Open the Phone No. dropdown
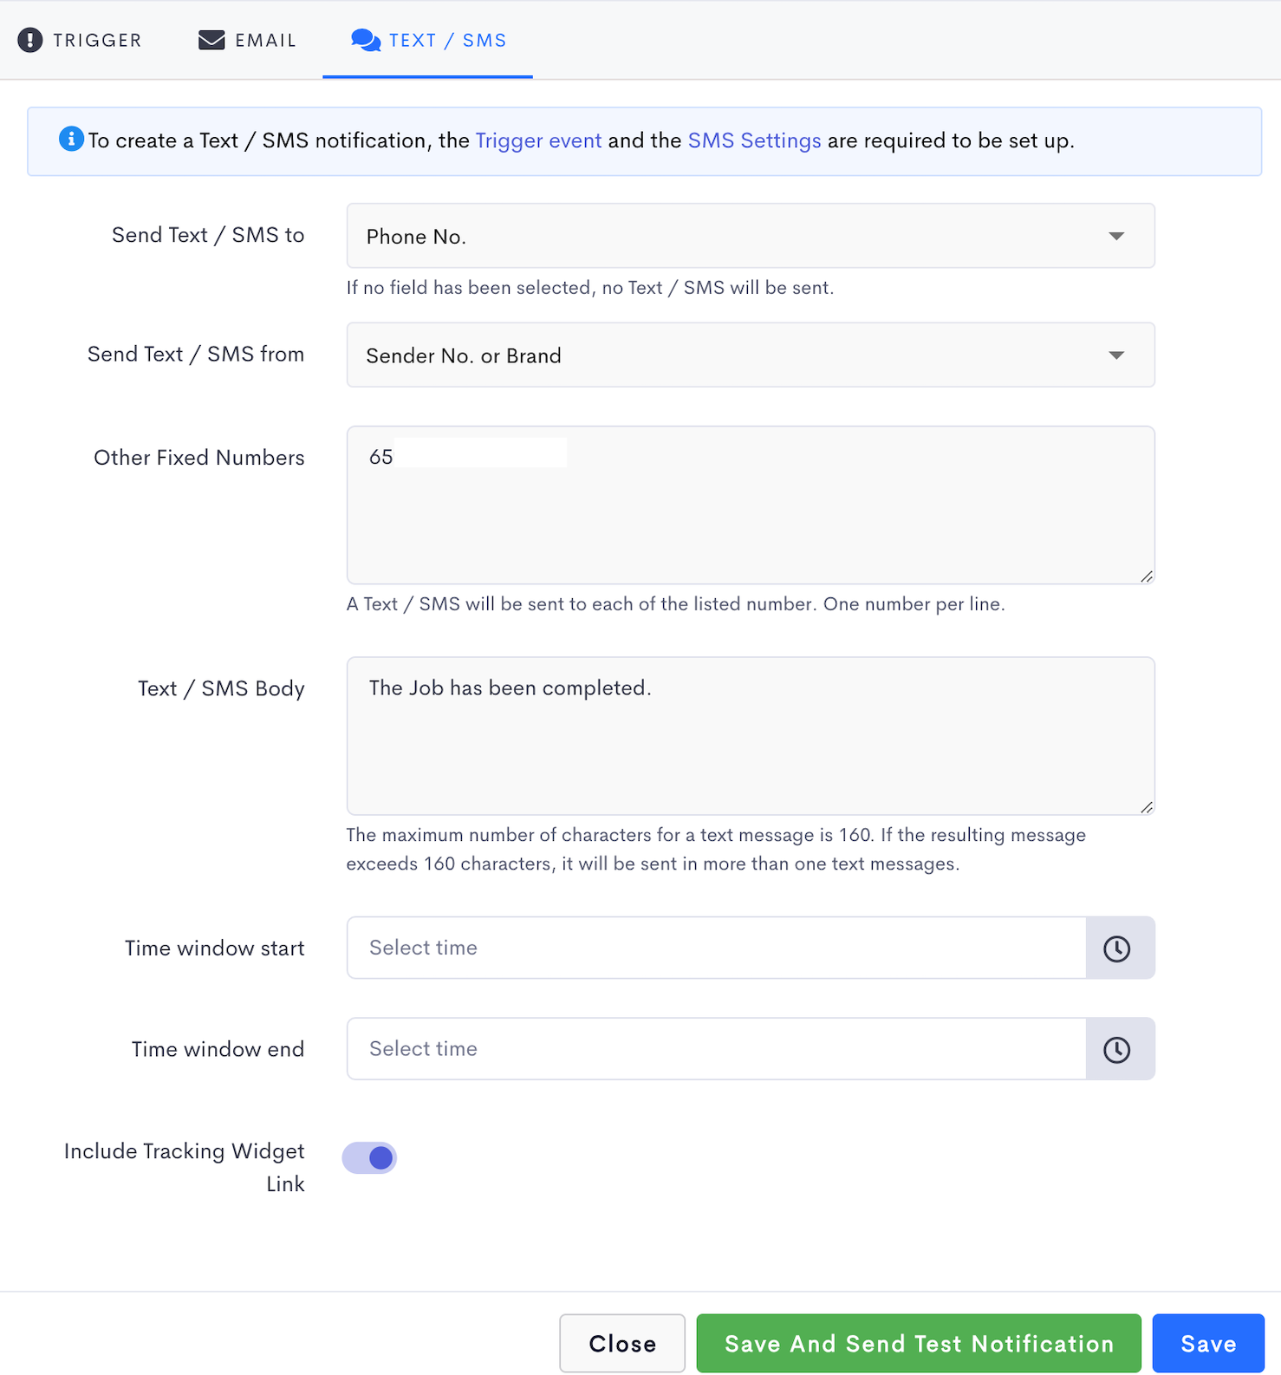Viewport: 1281px width, 1375px height. point(750,237)
